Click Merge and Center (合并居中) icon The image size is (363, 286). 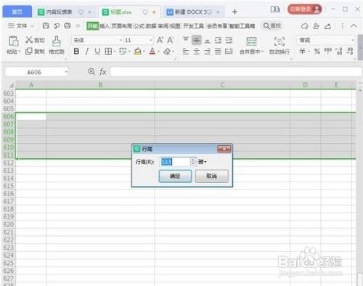click(x=251, y=41)
